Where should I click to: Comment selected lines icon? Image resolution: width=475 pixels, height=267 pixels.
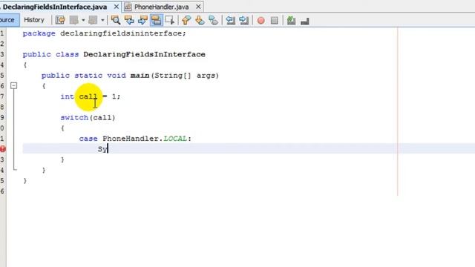point(291,20)
